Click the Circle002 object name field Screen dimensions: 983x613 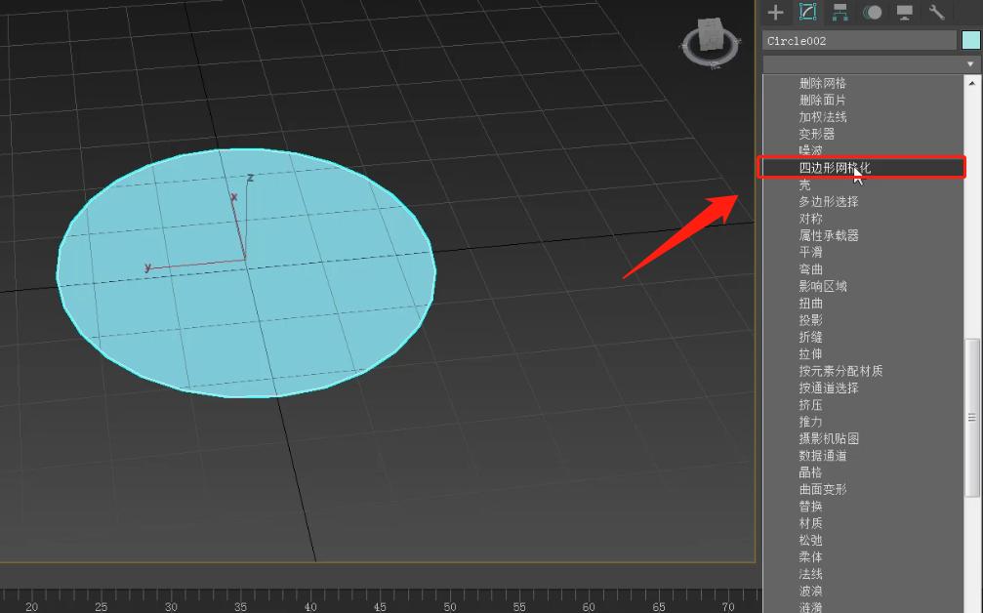(858, 41)
